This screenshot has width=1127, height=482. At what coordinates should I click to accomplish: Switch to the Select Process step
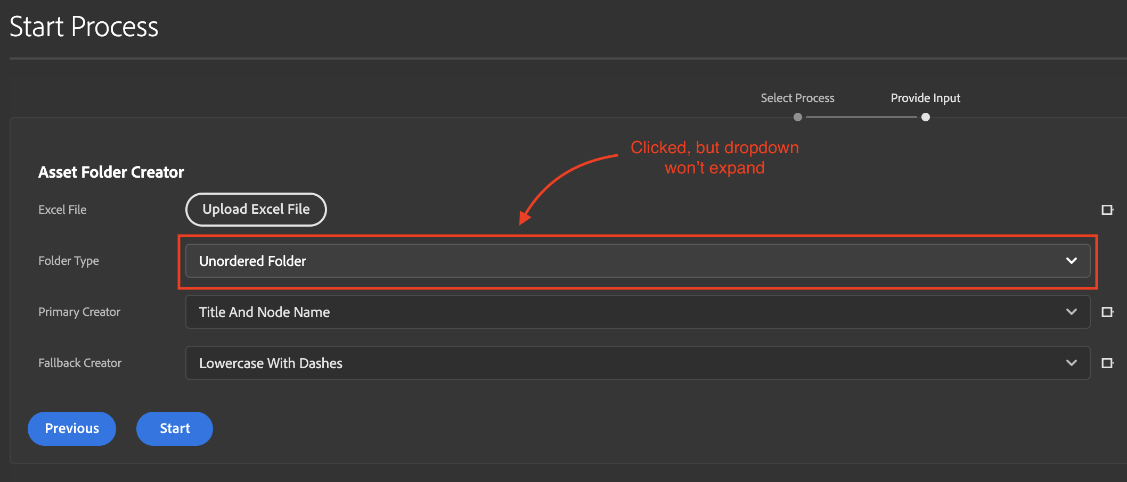797,98
